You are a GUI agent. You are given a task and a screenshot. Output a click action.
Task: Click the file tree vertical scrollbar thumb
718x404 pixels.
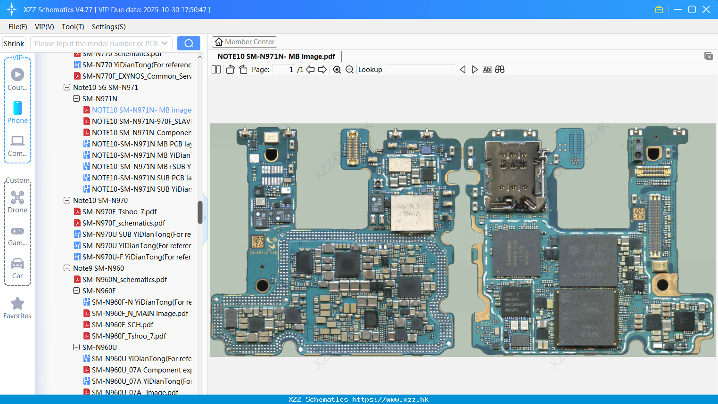(200, 212)
